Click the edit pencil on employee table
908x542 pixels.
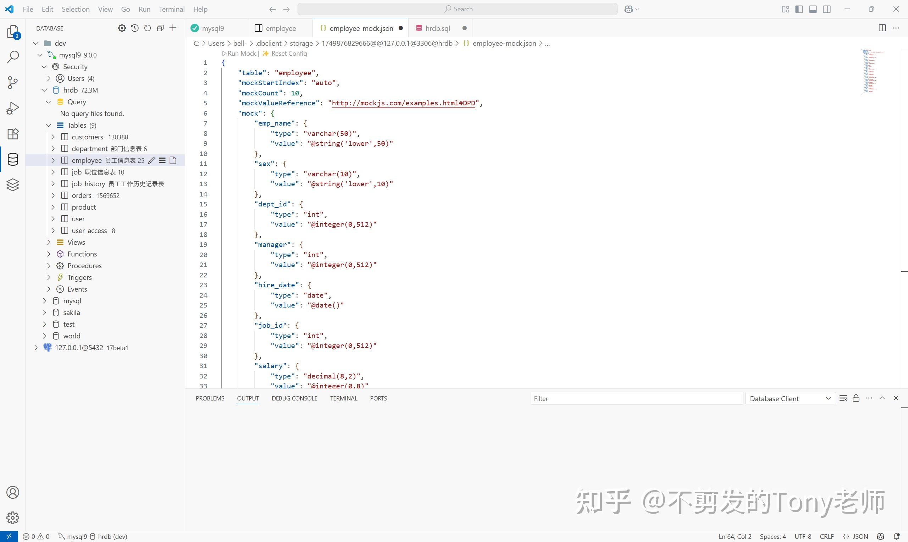[x=152, y=160]
